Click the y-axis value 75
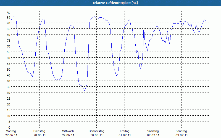The height and width of the screenshot is (138, 221). click(9, 41)
